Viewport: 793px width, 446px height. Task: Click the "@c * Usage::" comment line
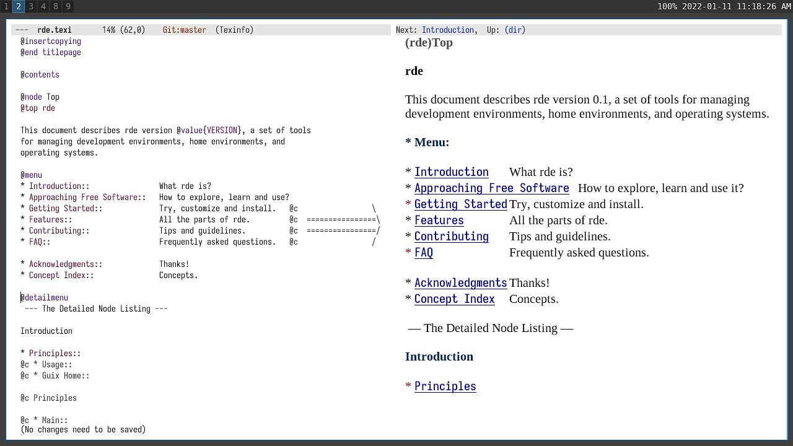[x=46, y=365]
